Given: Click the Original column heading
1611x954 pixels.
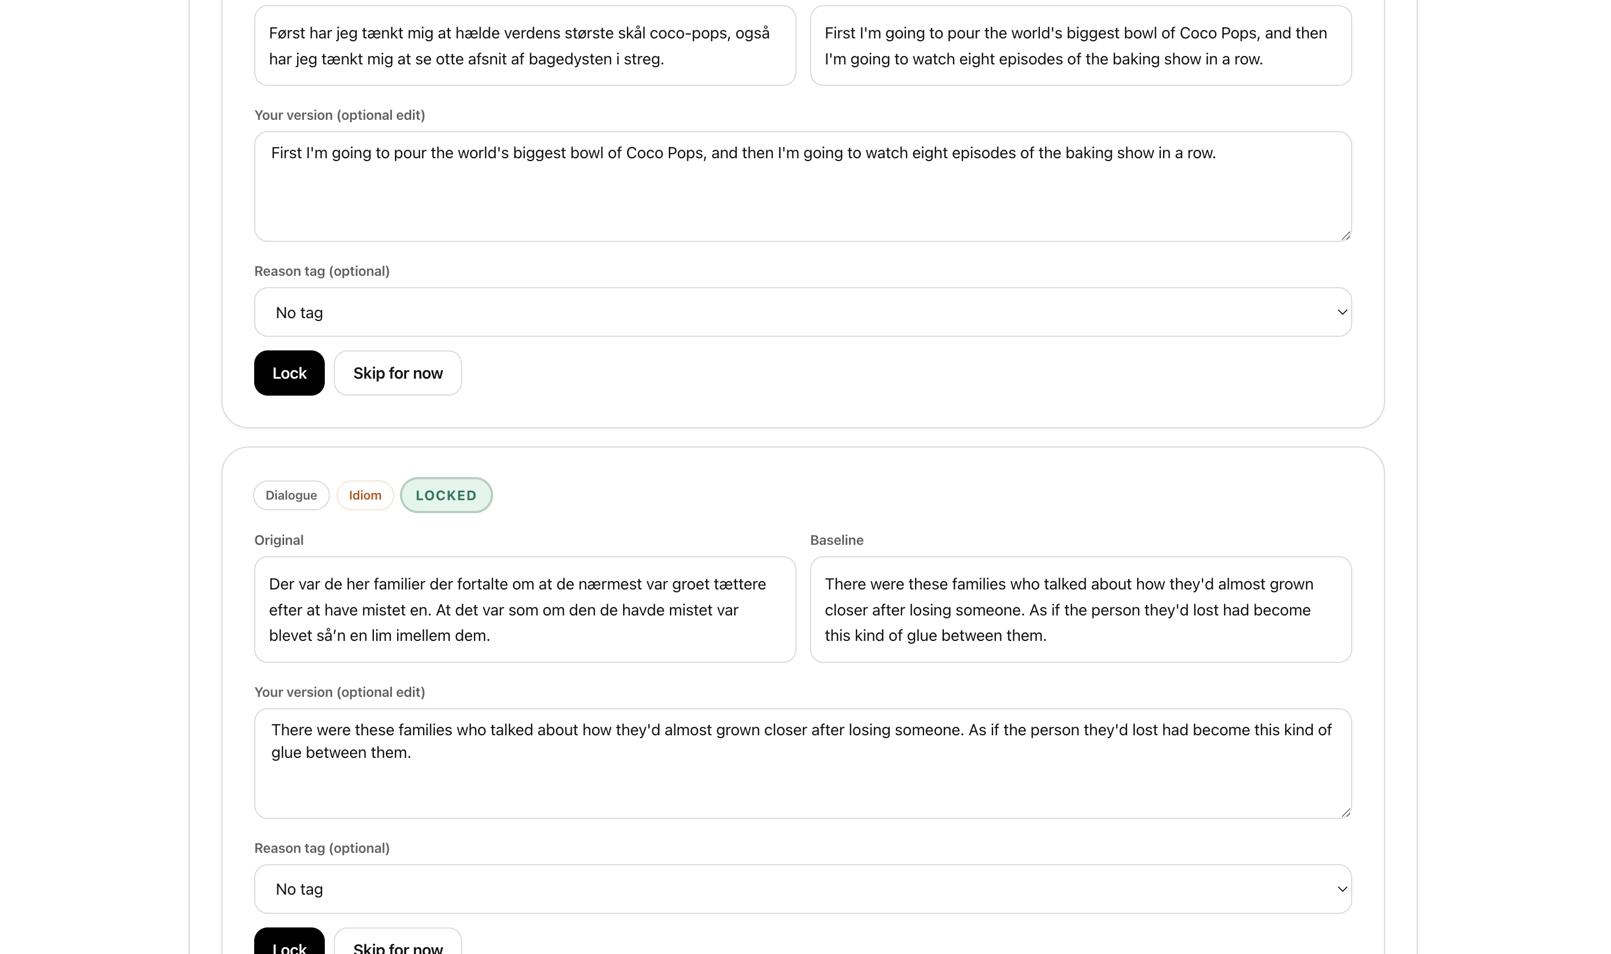Looking at the screenshot, I should [278, 540].
